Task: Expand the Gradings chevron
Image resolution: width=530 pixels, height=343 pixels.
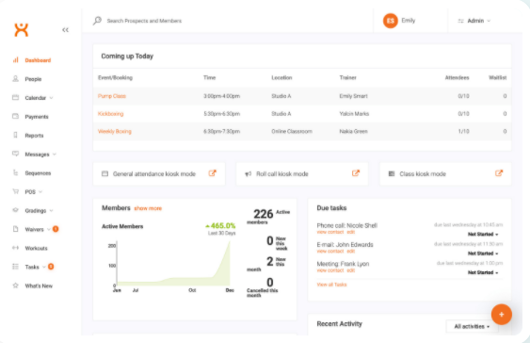Action: (52, 210)
